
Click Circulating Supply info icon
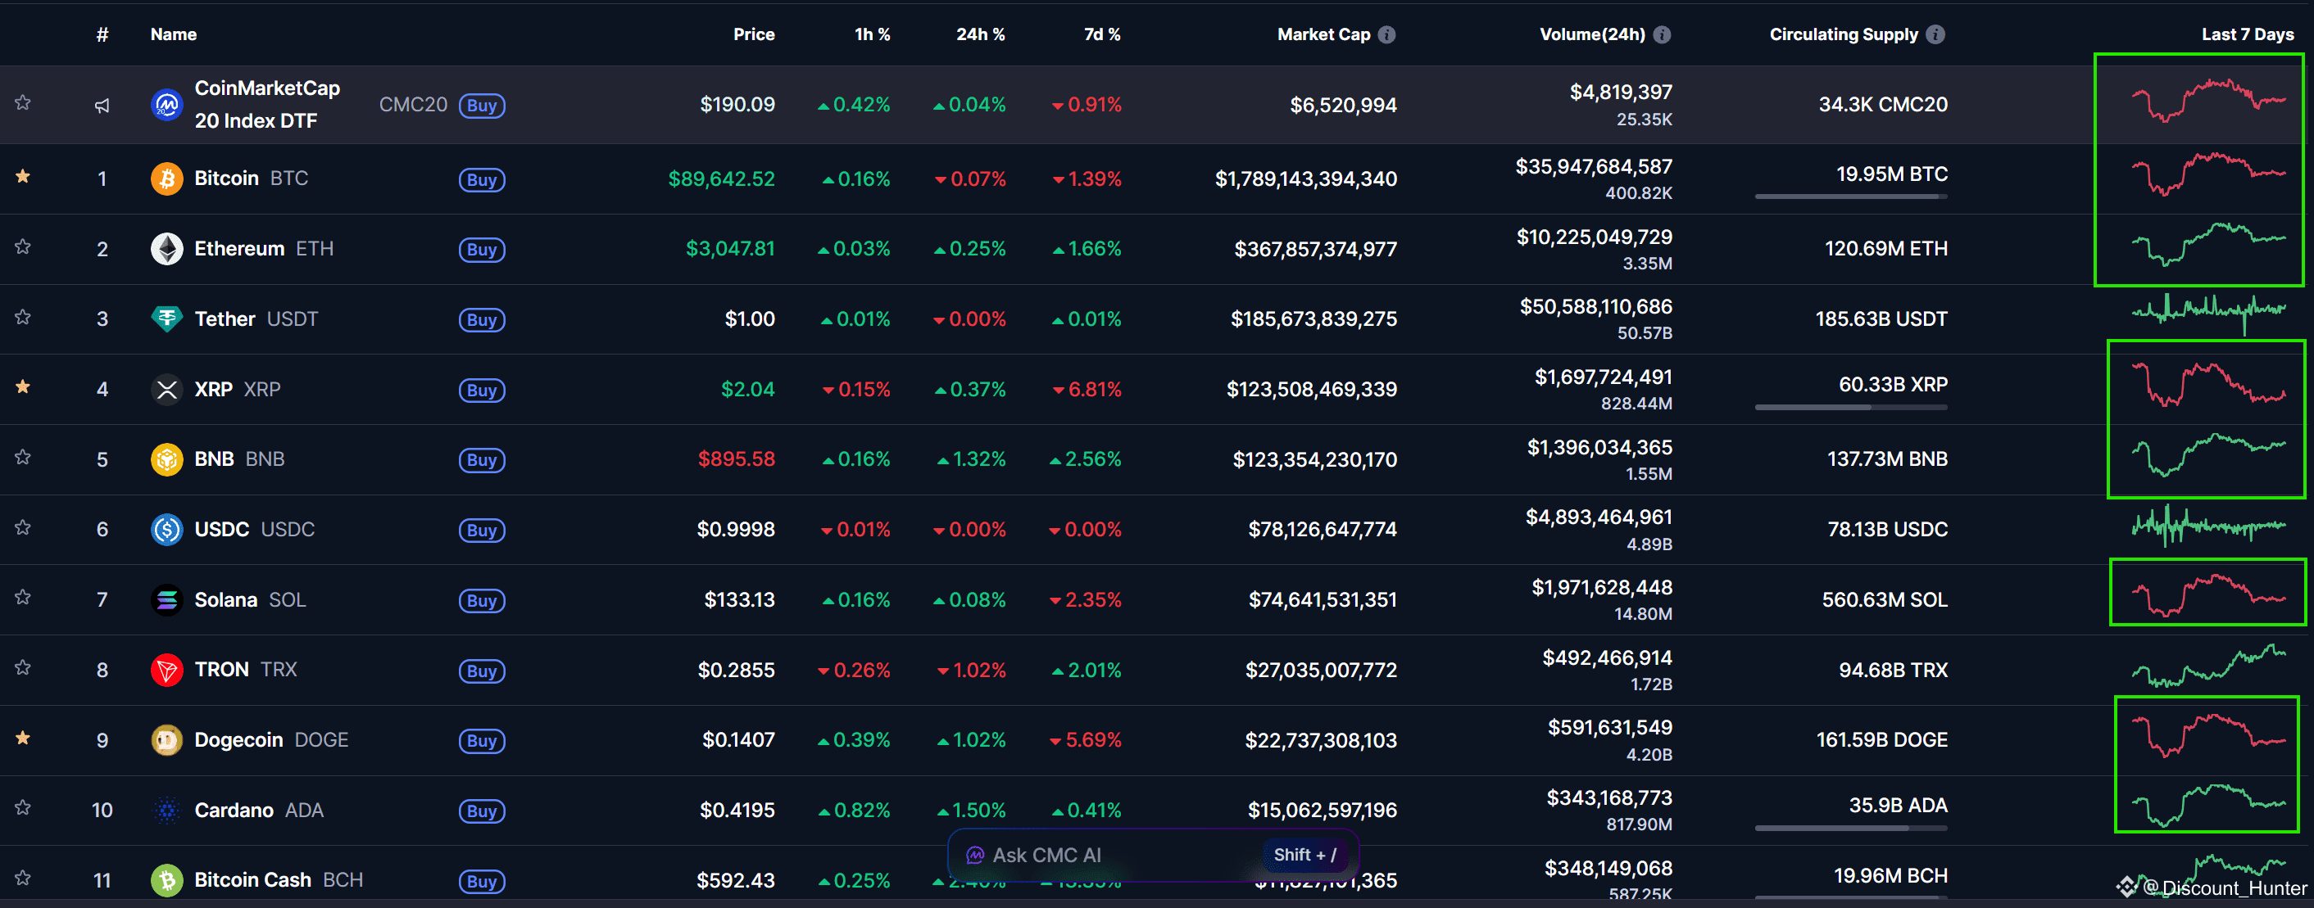click(1935, 35)
